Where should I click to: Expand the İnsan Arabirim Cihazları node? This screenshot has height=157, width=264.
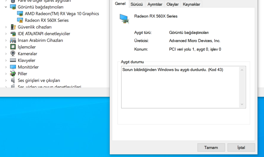[x=6, y=40]
